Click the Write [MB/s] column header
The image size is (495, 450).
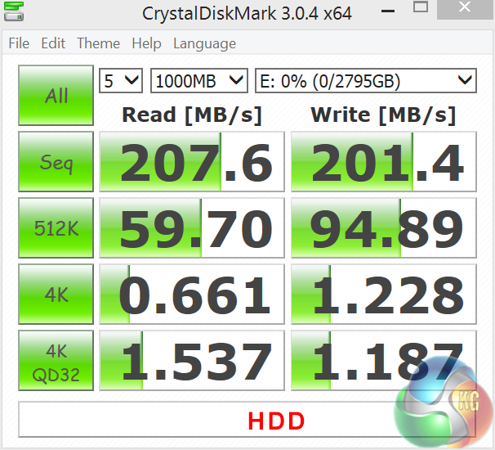tap(383, 115)
